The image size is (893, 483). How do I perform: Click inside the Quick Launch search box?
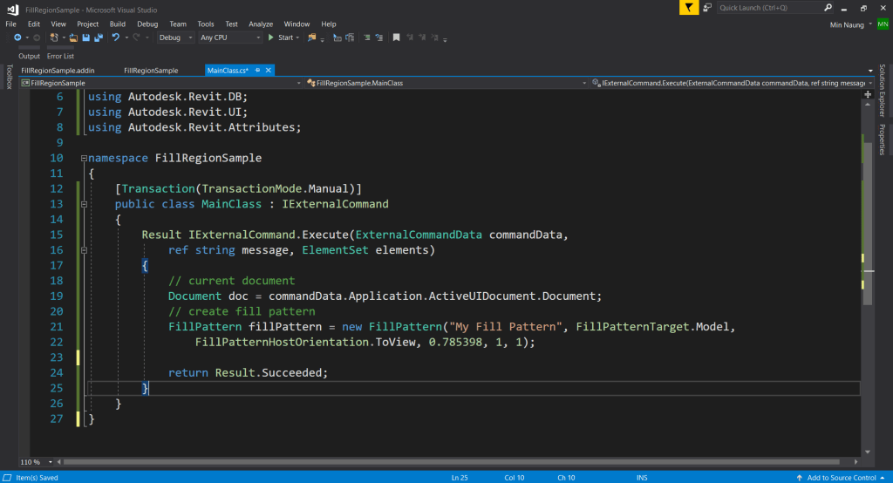pyautogui.click(x=757, y=8)
